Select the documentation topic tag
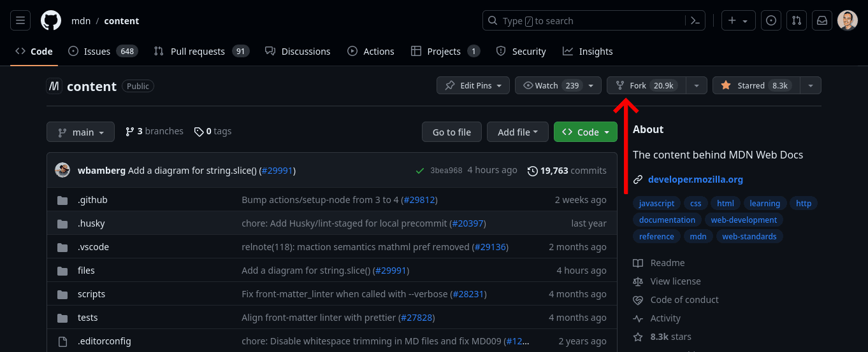 [667, 220]
